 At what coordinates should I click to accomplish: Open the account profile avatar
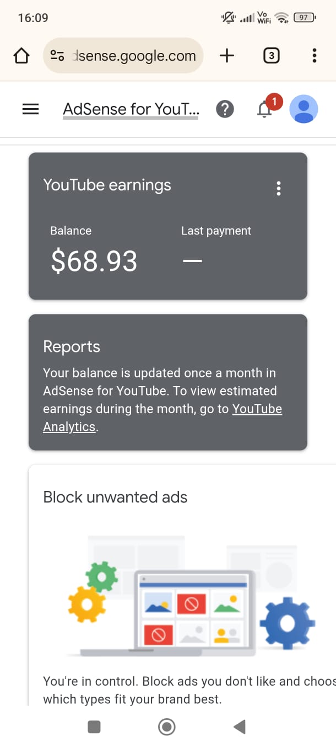point(304,109)
